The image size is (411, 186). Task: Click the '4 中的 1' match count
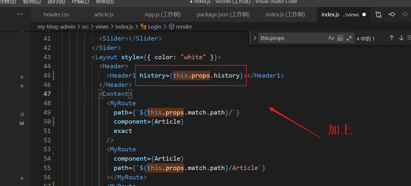(x=365, y=38)
